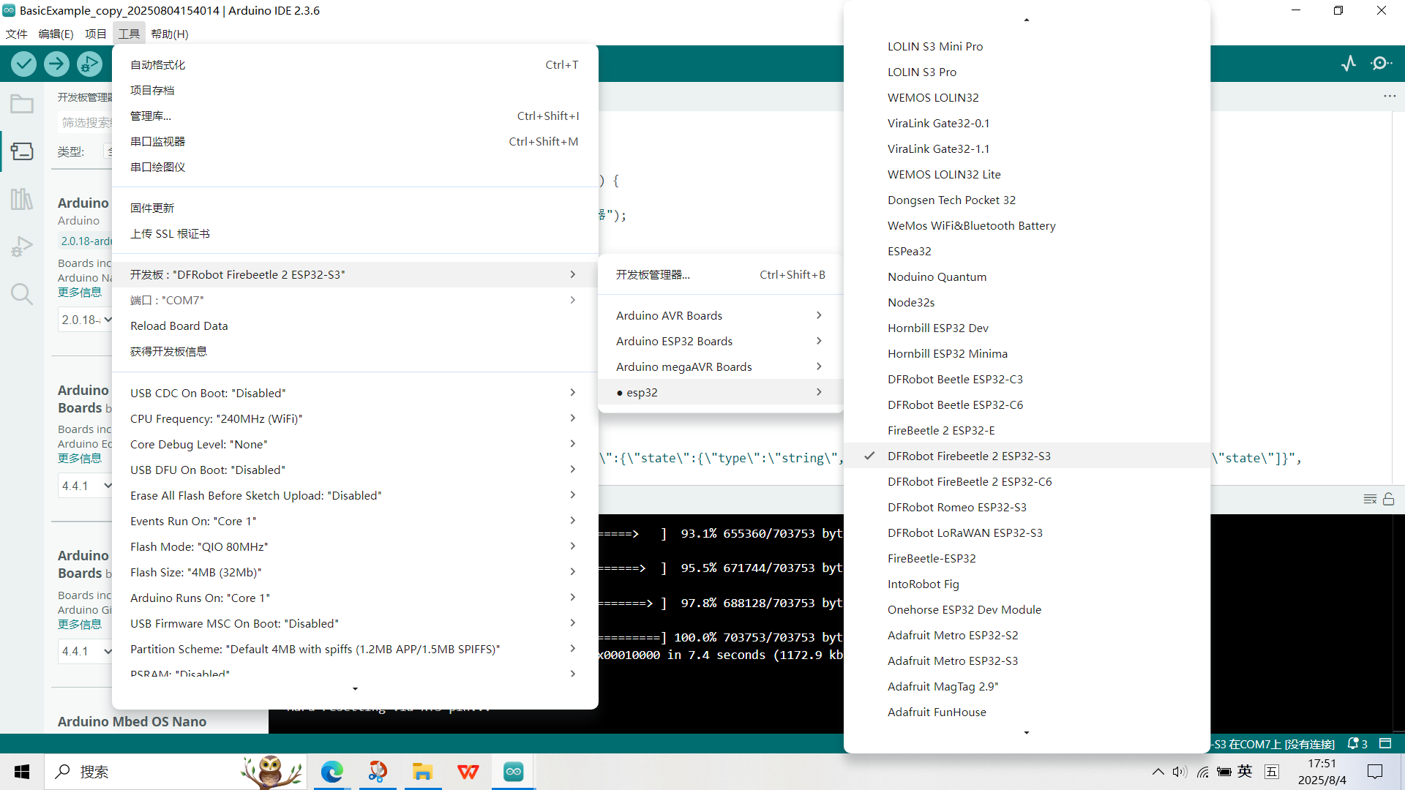The width and height of the screenshot is (1405, 790).
Task: Click the boards manager filter search field
Action: point(85,122)
